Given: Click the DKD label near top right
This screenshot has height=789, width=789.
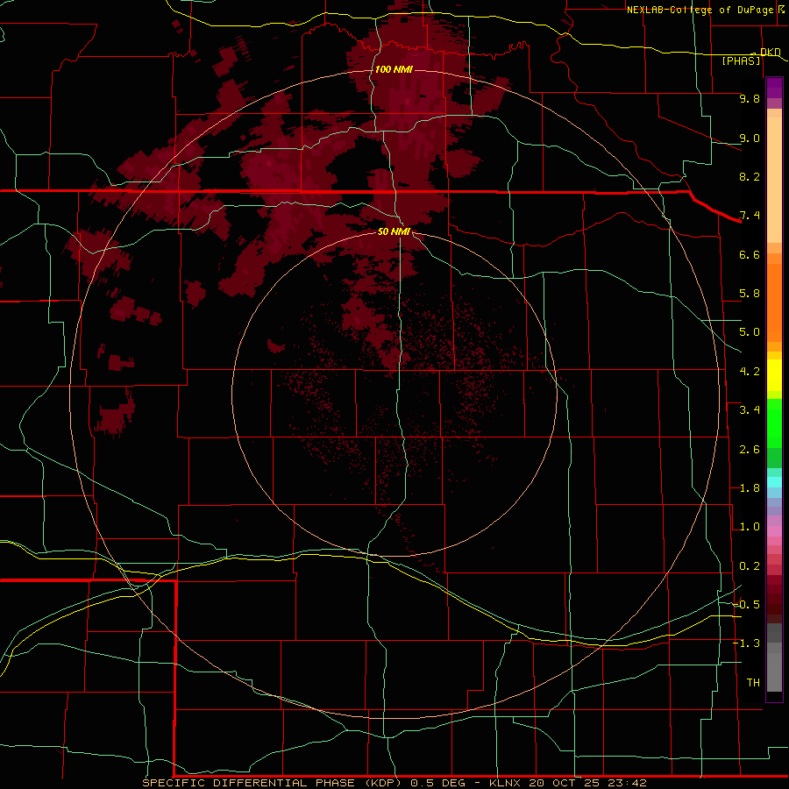Looking at the screenshot, I should point(770,52).
